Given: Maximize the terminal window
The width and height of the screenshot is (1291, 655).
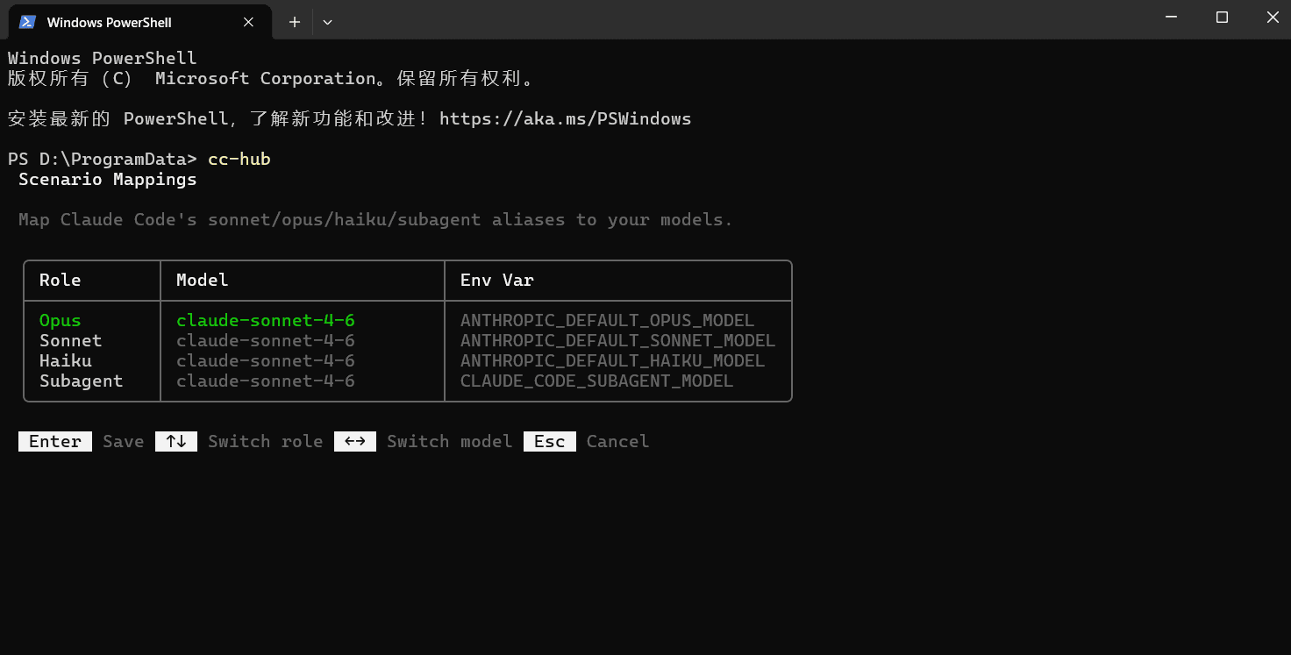Looking at the screenshot, I should [1222, 18].
